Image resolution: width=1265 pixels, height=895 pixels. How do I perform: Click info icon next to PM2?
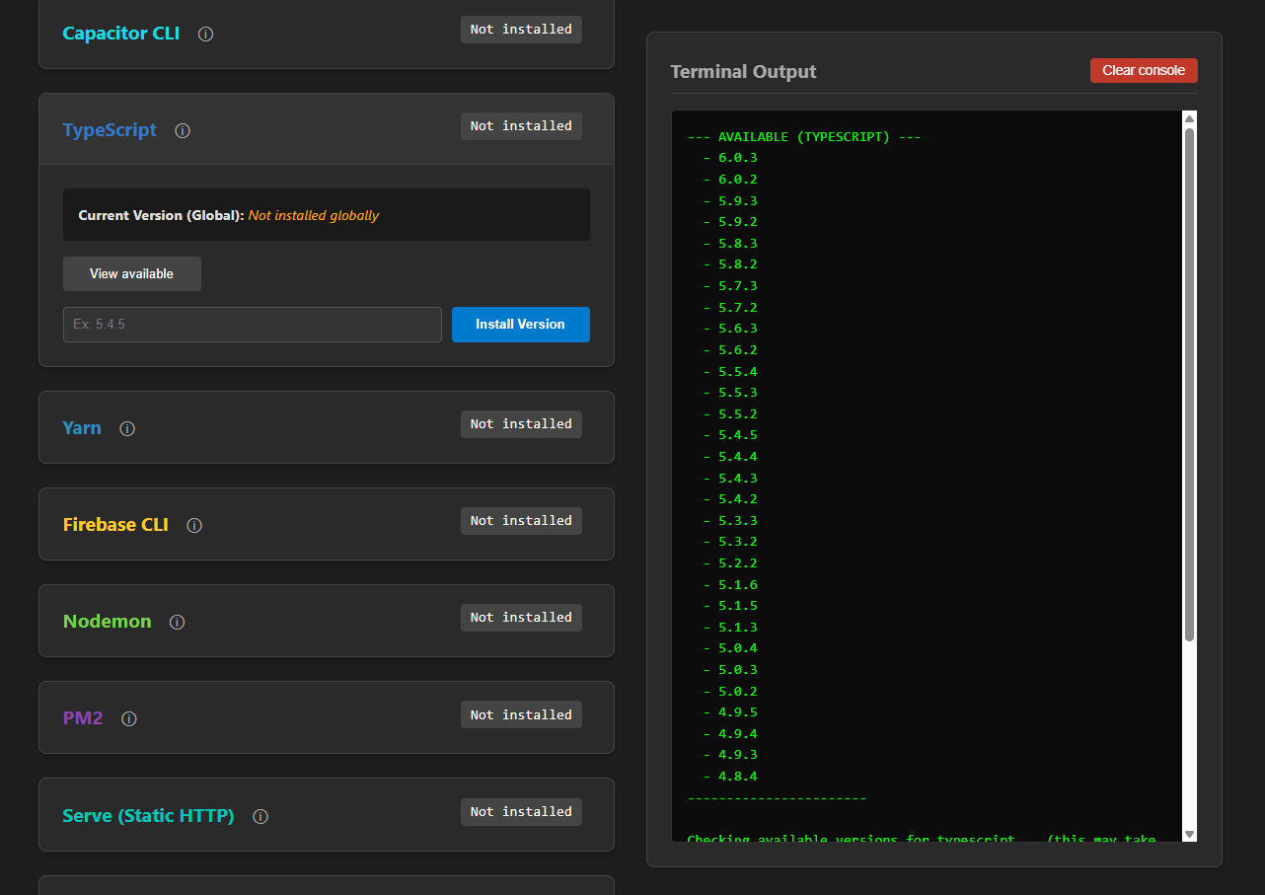(129, 718)
